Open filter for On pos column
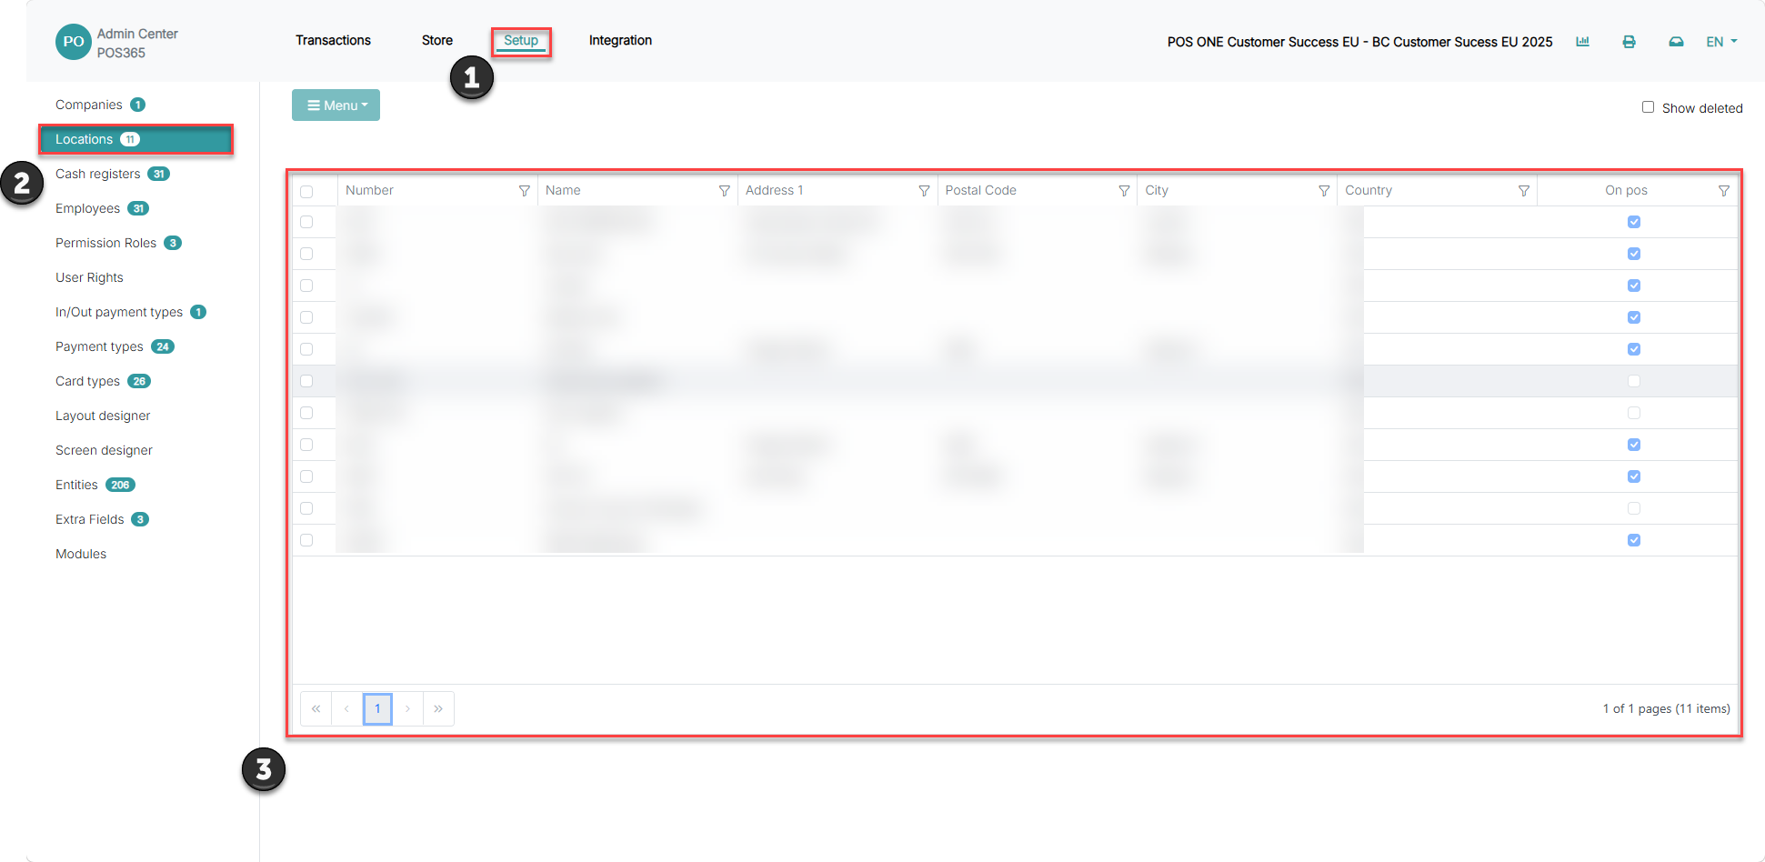The width and height of the screenshot is (1765, 862). (x=1723, y=191)
